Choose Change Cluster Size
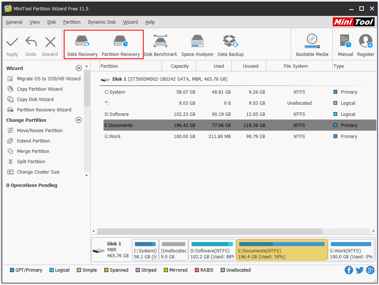This screenshot has width=379, height=285. (33, 172)
